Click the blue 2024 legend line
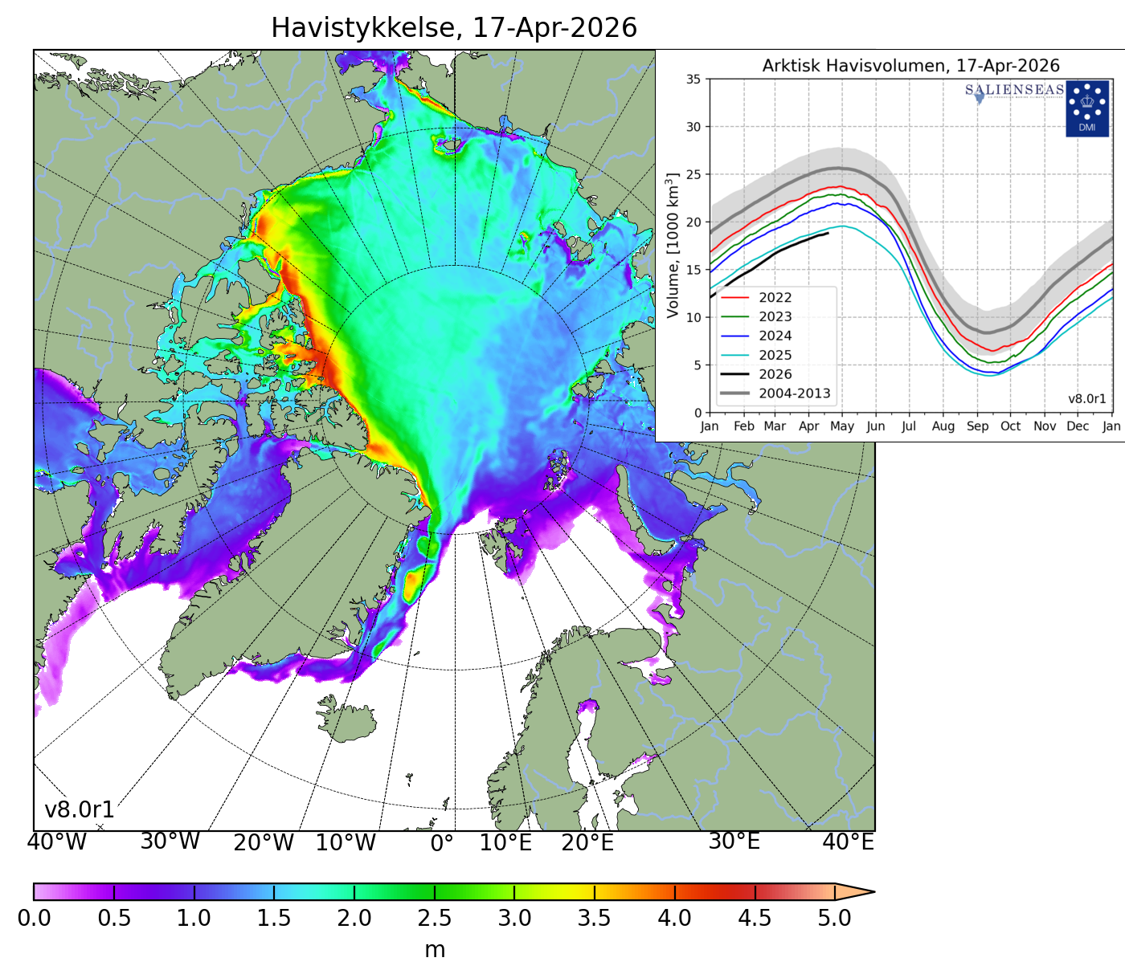1125x974 pixels. [x=735, y=336]
